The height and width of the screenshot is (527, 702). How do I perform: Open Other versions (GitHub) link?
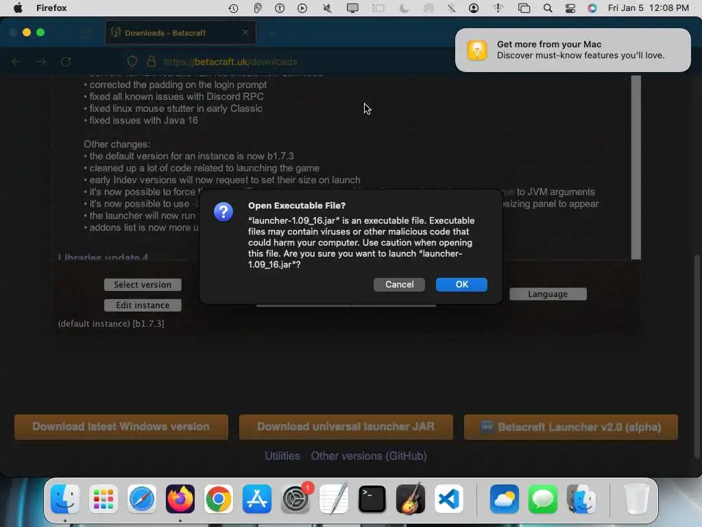click(x=368, y=456)
